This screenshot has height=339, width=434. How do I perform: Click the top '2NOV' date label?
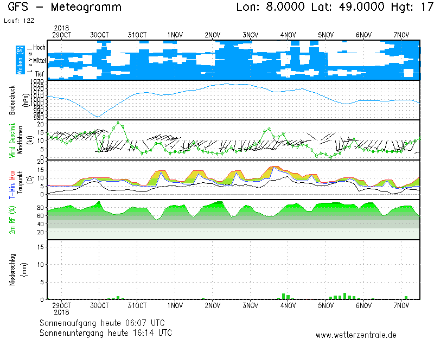tap(213, 35)
